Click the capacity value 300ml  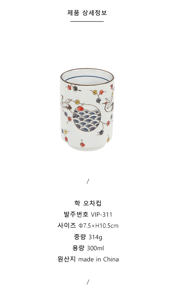(x=95, y=248)
